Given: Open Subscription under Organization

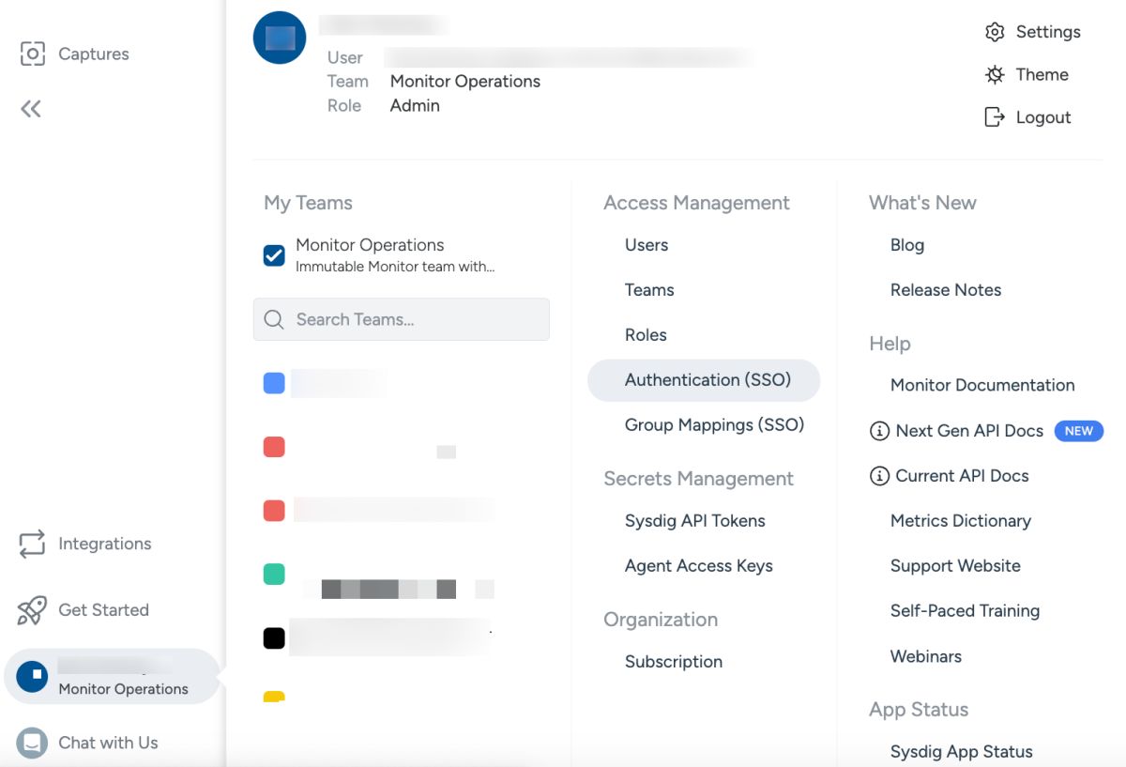Looking at the screenshot, I should point(674,662).
